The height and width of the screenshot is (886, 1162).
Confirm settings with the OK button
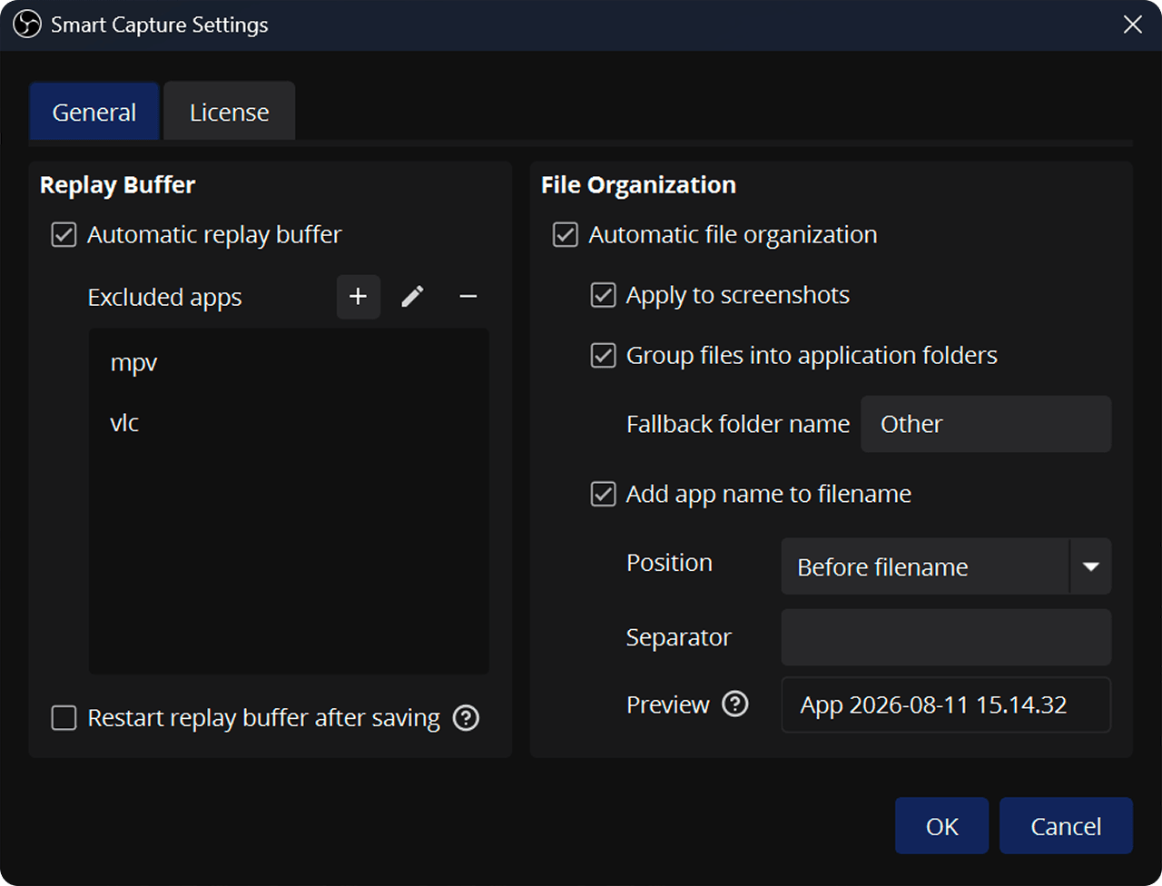coord(941,826)
